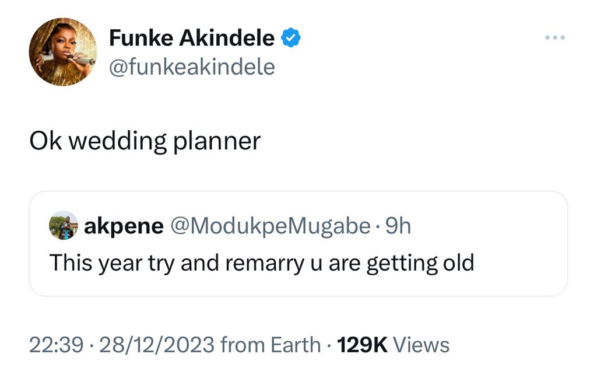This screenshot has height=371, width=597.
Task: Open the three-dot more options menu
Action: [x=554, y=37]
